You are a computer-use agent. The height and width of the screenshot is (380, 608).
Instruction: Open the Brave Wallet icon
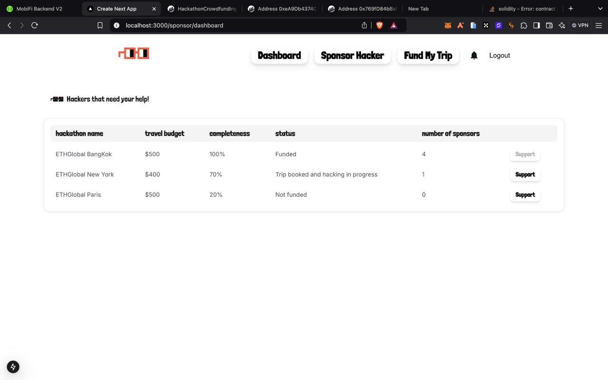pos(549,26)
